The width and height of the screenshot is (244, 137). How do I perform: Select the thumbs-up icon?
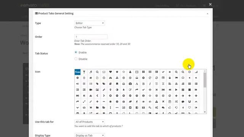pyautogui.click(x=170, y=107)
